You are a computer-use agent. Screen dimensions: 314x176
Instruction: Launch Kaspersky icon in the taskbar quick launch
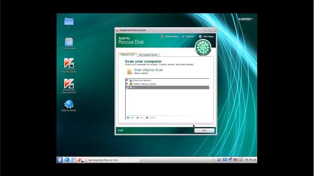80,160
